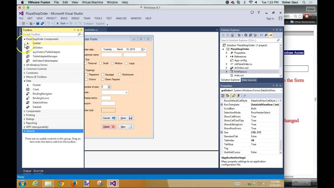Select the Small size radio button

(x=100, y=63)
